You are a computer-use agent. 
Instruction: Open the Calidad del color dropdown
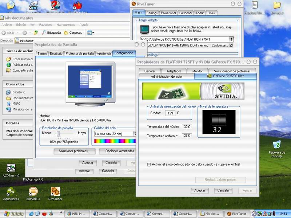point(135,134)
